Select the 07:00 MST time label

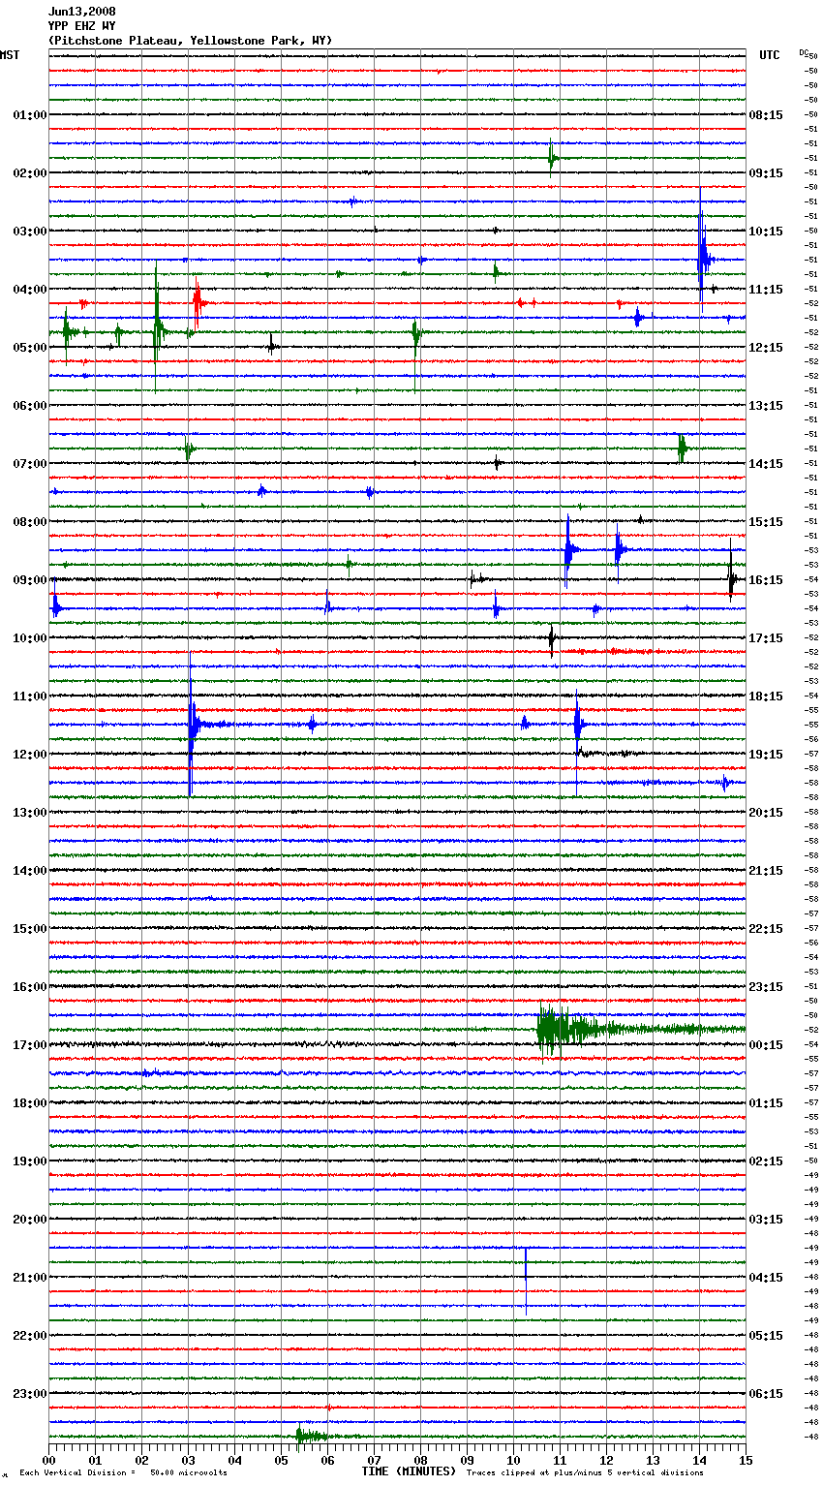29,464
